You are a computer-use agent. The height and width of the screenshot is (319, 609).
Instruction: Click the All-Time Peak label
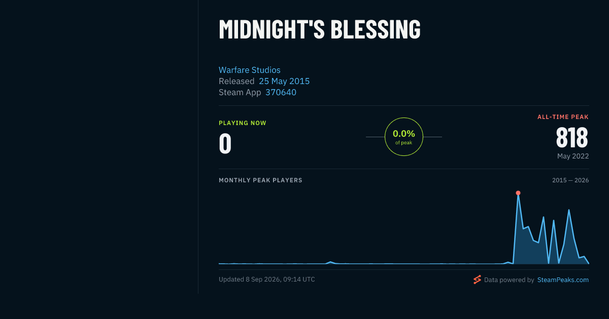(563, 117)
